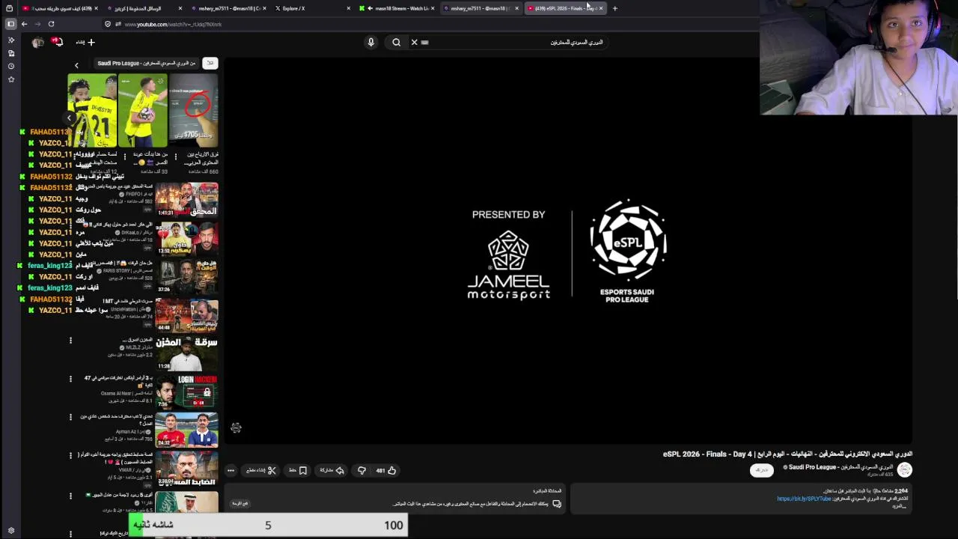This screenshot has height=539, width=958.
Task: Click the dislike thumbs-down button
Action: [x=361, y=470]
